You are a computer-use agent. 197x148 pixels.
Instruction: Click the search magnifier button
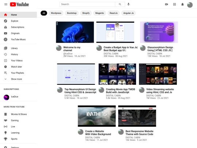(x=120, y=4)
